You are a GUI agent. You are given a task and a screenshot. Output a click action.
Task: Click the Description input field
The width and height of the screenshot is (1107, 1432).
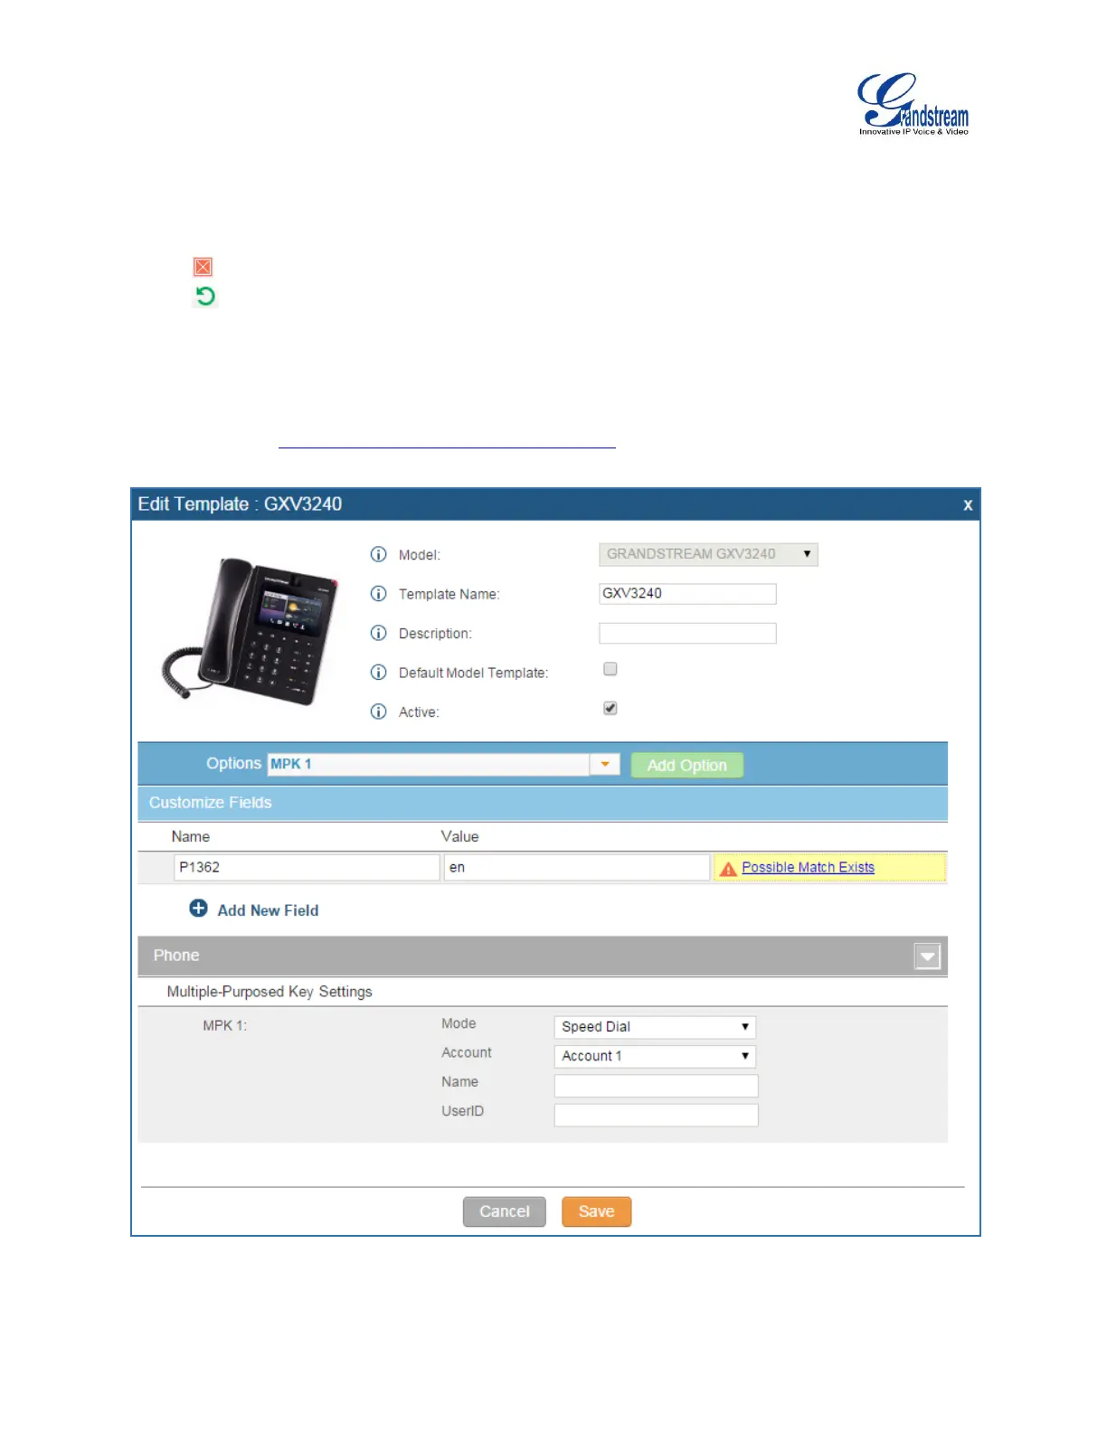tap(687, 633)
